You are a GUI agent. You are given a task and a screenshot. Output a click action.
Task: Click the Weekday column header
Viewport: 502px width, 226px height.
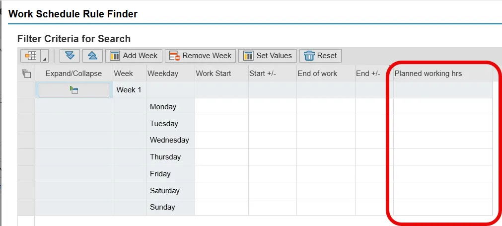(x=163, y=74)
